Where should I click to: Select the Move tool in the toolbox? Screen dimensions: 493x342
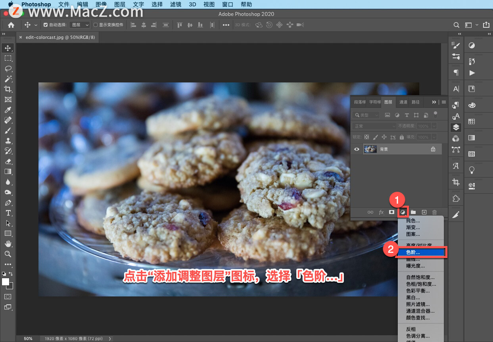8,48
